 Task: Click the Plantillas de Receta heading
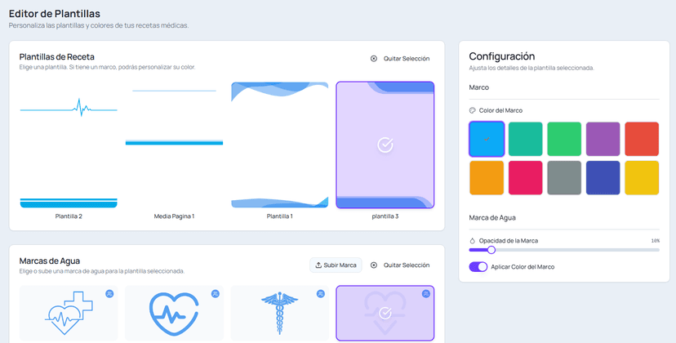coord(57,57)
